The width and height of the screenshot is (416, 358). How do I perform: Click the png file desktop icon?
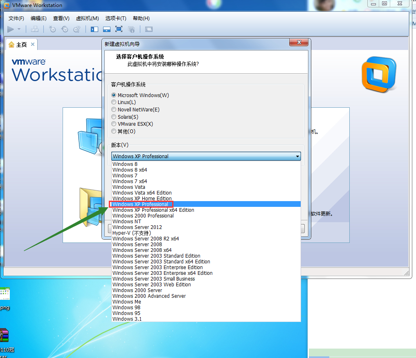[5, 294]
